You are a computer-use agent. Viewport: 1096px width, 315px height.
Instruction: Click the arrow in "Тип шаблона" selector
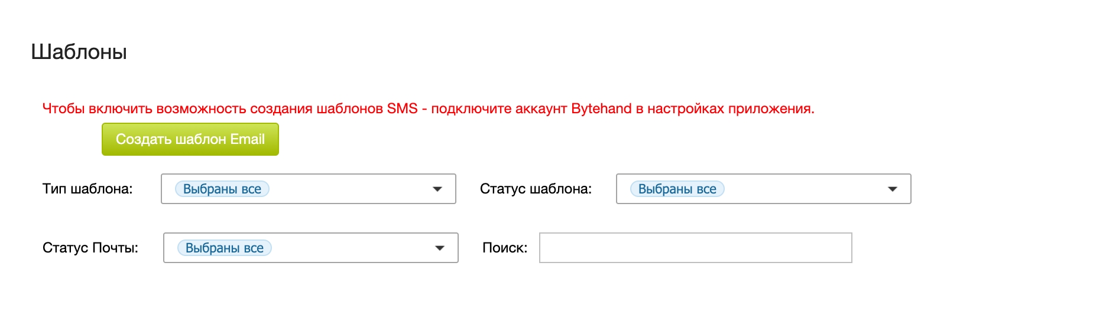[x=437, y=189]
